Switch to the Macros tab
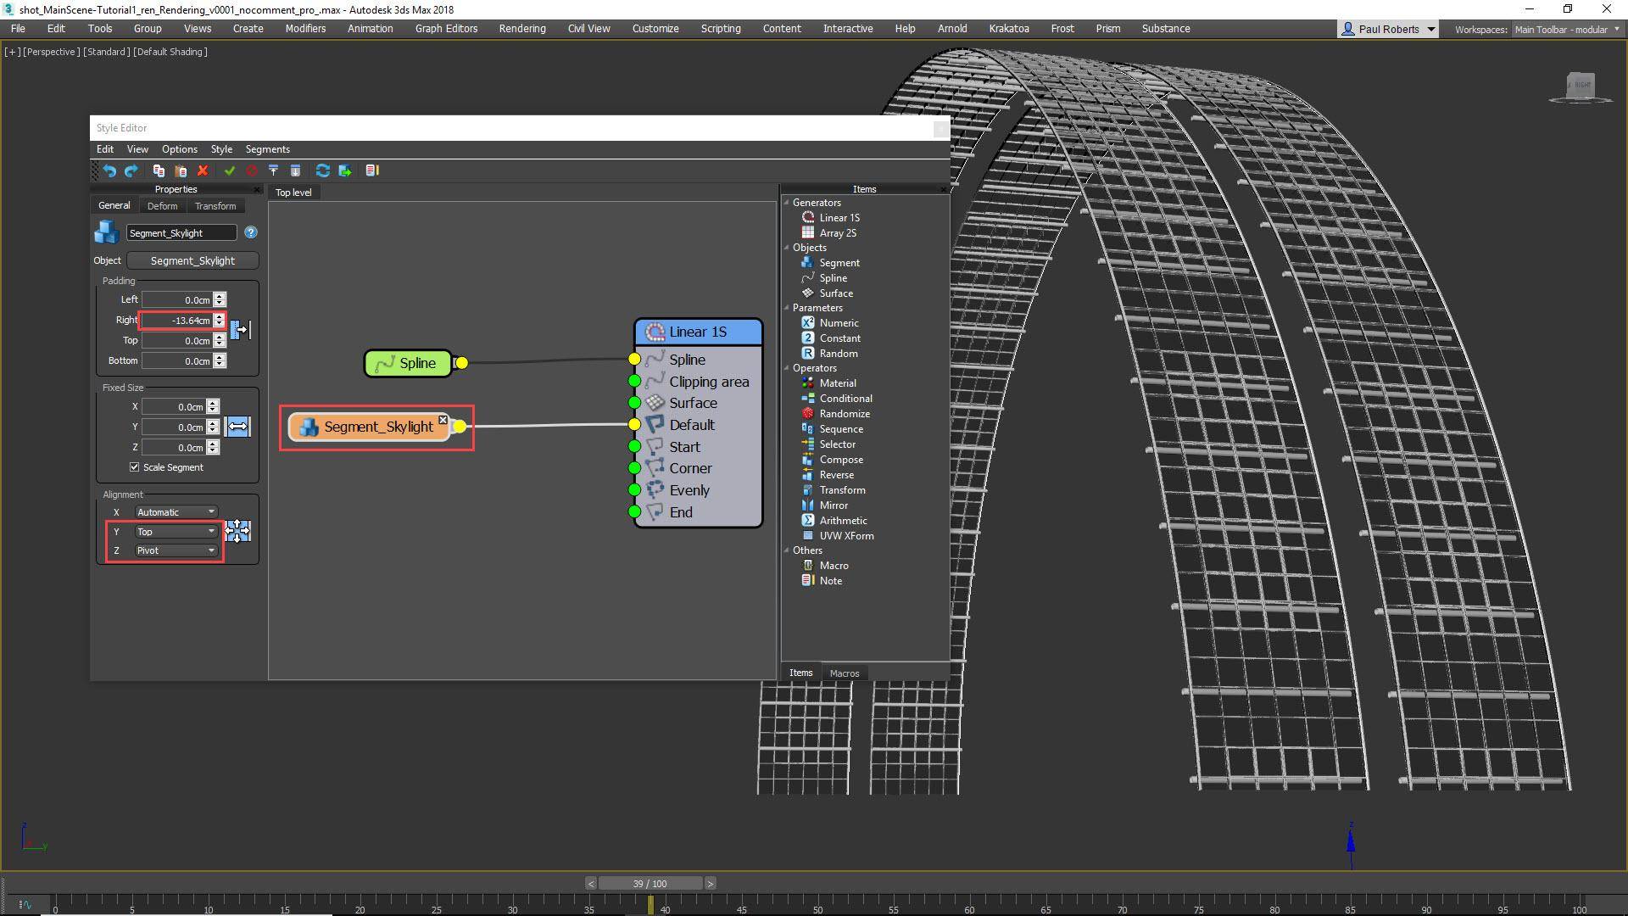The height and width of the screenshot is (916, 1628). click(844, 673)
